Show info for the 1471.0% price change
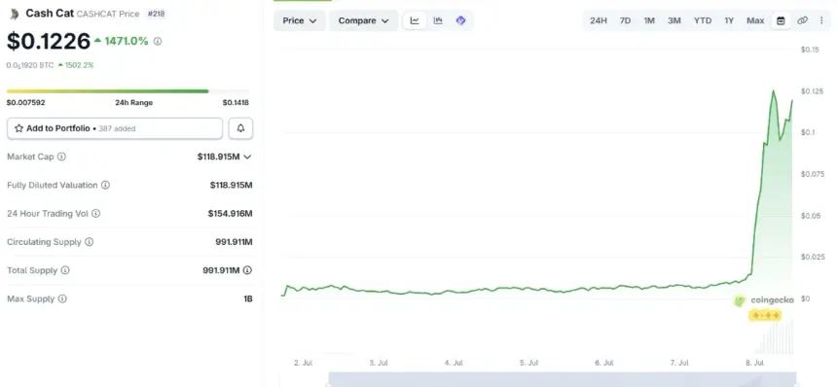 (x=158, y=41)
